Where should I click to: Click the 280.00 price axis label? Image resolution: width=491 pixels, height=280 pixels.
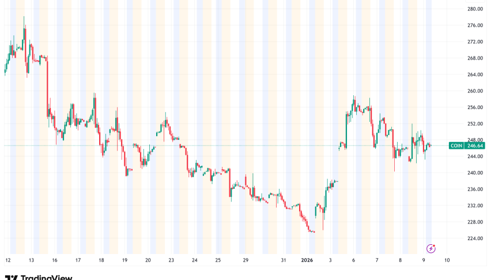[475, 9]
